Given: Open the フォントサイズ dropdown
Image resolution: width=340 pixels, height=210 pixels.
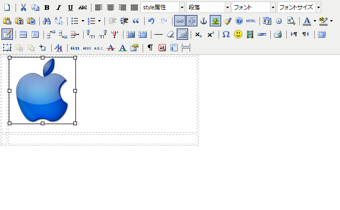Looking at the screenshot, I should click(x=318, y=8).
